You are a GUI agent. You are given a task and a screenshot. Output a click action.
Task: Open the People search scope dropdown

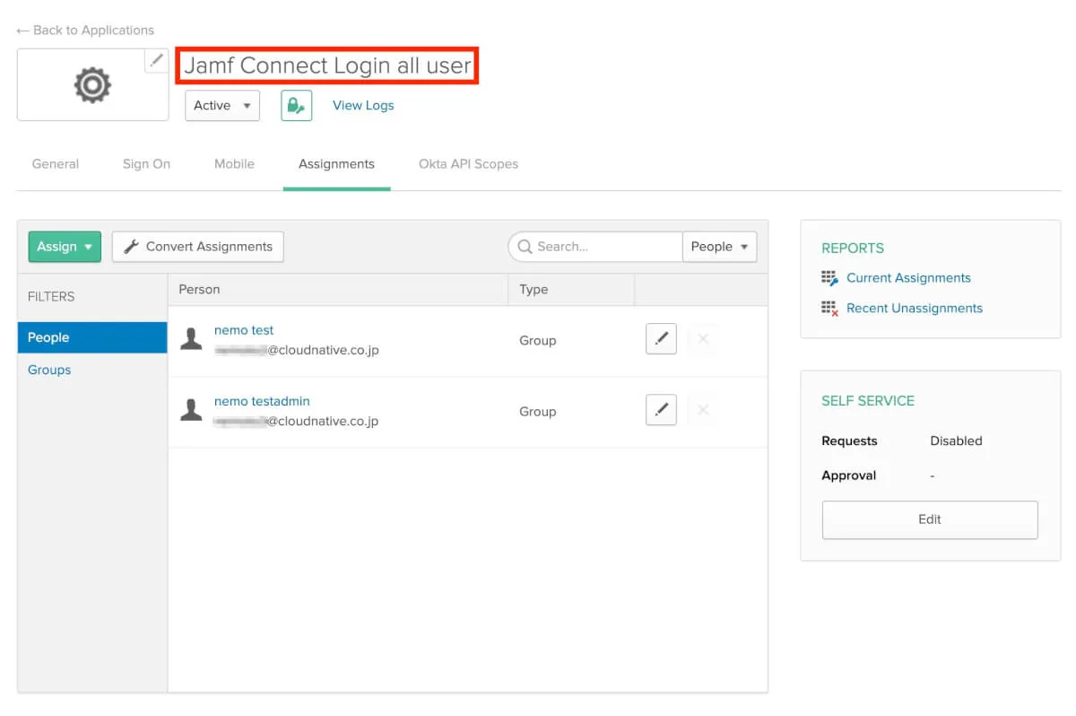pyautogui.click(x=719, y=247)
